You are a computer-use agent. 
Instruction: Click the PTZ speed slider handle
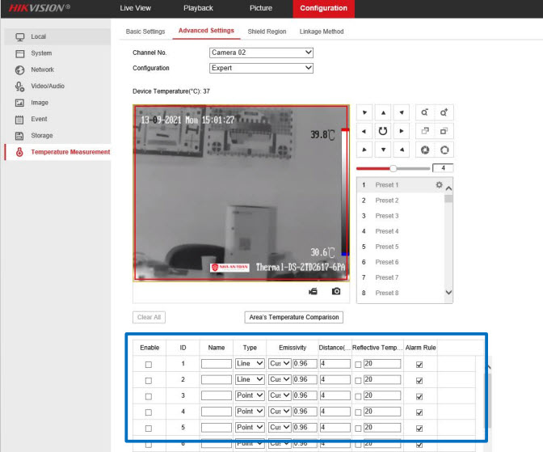(x=393, y=168)
